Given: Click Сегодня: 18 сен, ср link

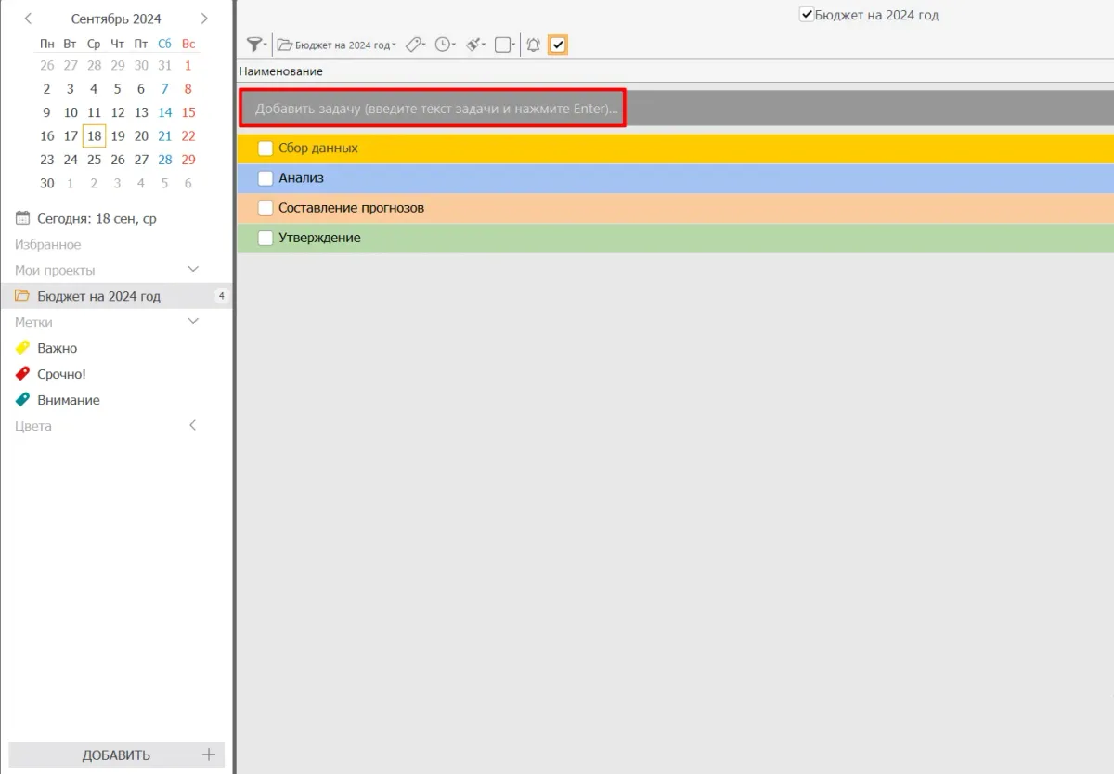Looking at the screenshot, I should [97, 218].
